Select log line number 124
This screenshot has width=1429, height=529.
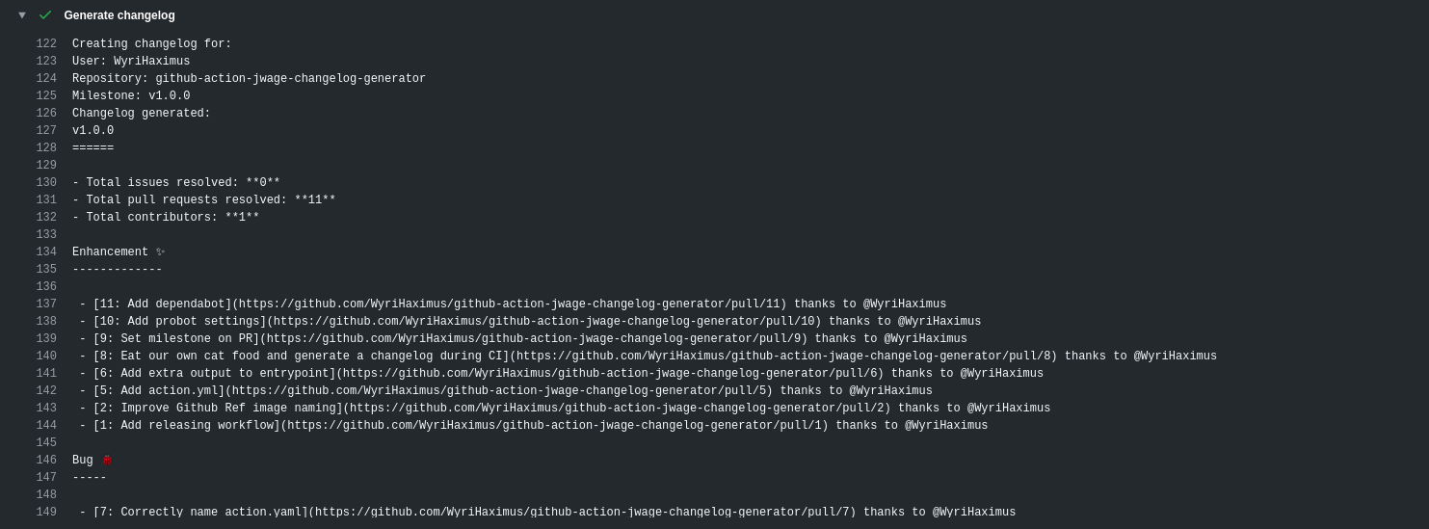click(46, 79)
